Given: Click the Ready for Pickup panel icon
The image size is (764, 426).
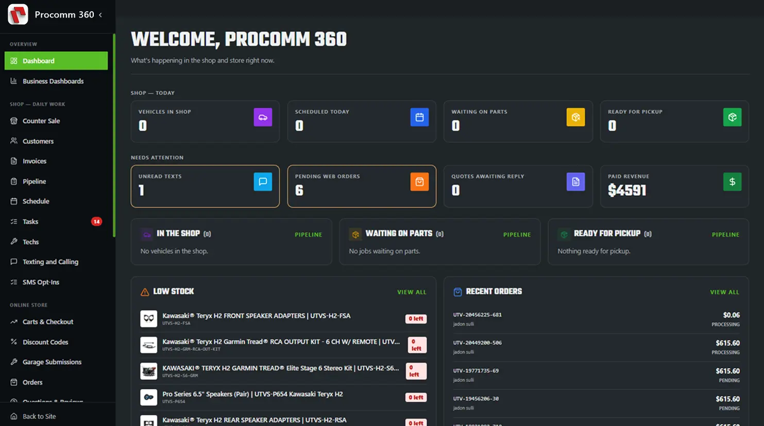Looking at the screenshot, I should [x=564, y=234].
